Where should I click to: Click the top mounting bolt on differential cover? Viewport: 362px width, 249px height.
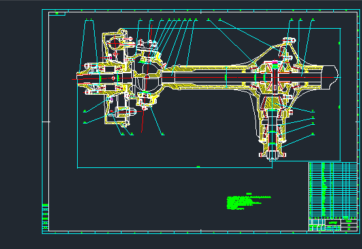(x=289, y=41)
